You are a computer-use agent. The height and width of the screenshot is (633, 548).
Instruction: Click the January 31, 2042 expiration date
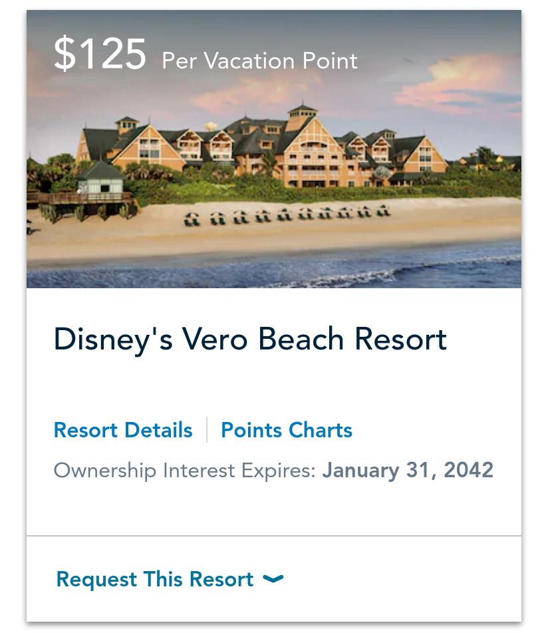[x=408, y=470]
